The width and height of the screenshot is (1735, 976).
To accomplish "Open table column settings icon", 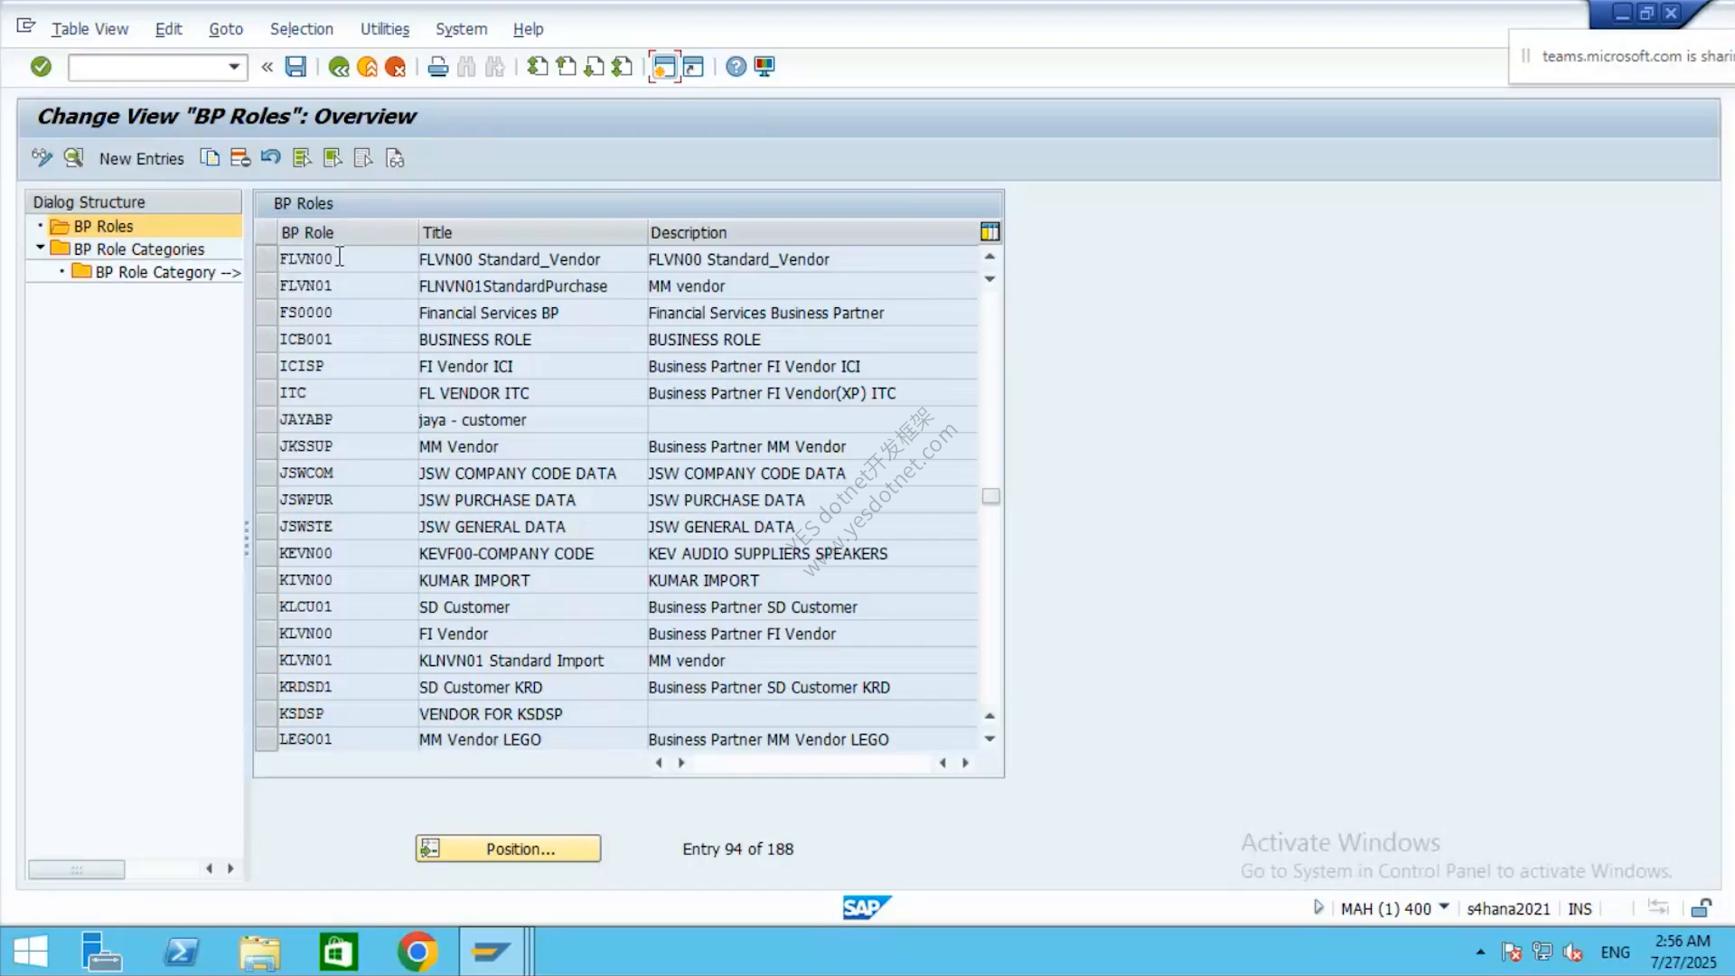I will [x=990, y=232].
